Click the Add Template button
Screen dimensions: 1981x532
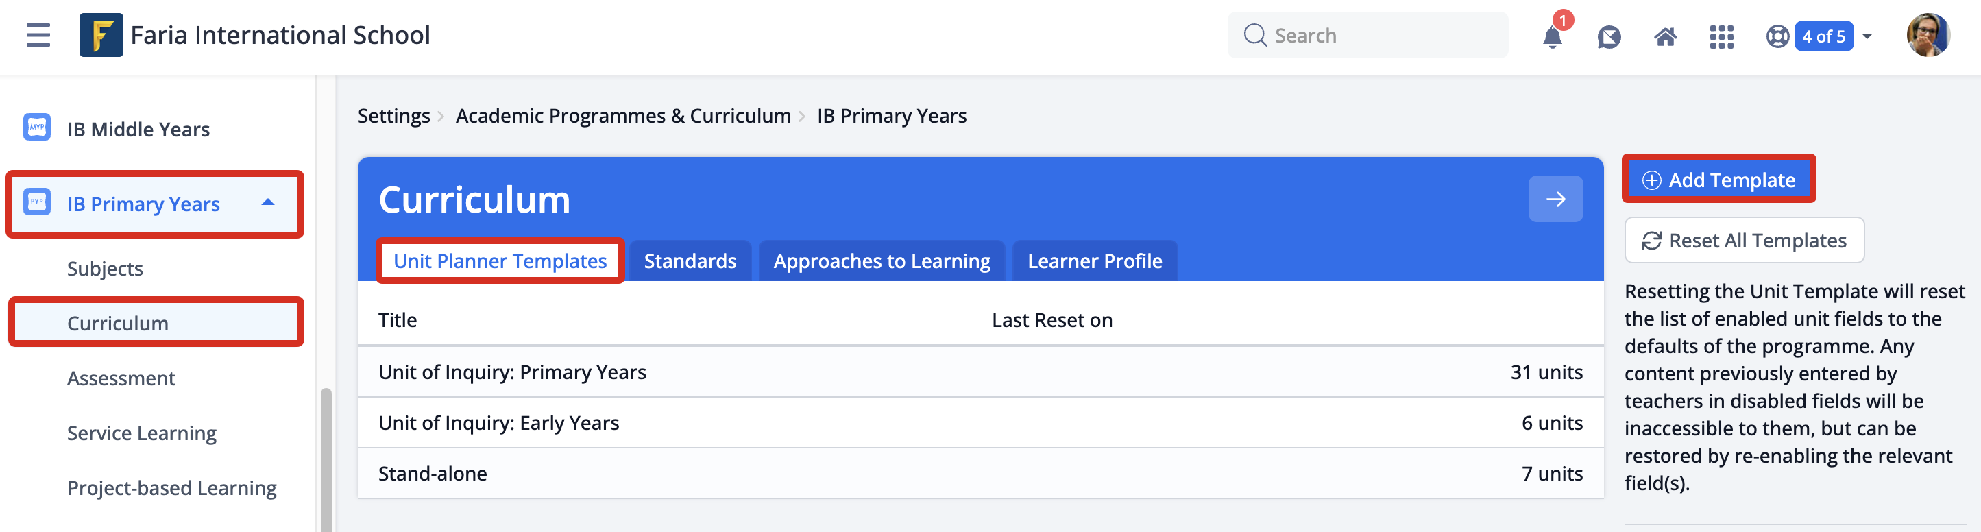point(1718,180)
